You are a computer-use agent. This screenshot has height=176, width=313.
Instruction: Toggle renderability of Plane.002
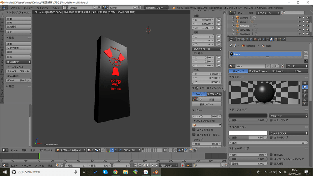[x=308, y=30]
